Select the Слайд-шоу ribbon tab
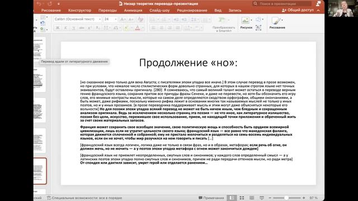The image size is (358, 201). tap(159, 11)
